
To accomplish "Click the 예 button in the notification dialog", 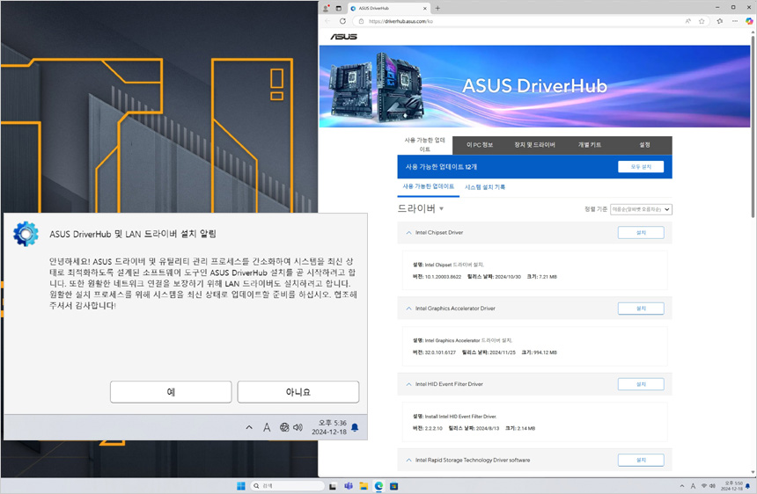I will pos(171,392).
